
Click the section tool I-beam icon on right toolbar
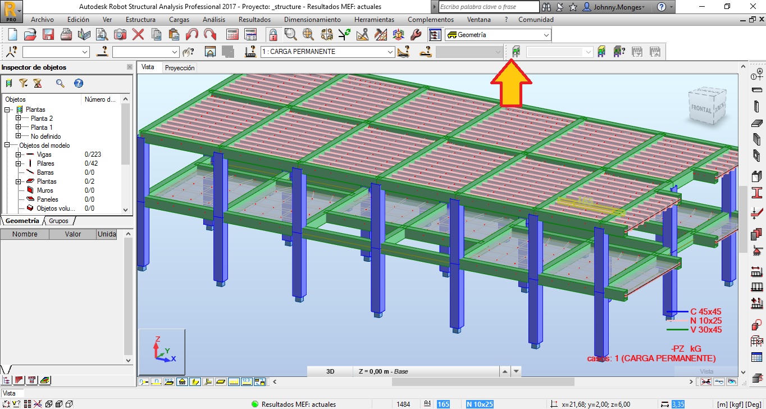coord(757,192)
